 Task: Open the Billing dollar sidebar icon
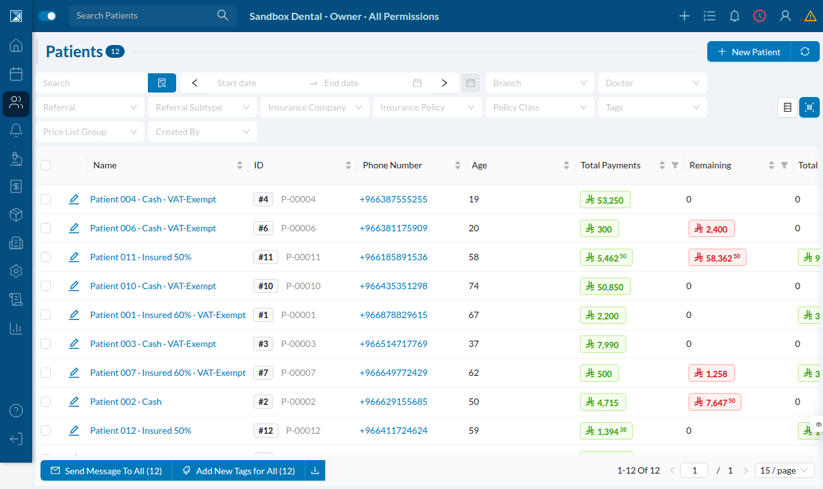coord(16,186)
